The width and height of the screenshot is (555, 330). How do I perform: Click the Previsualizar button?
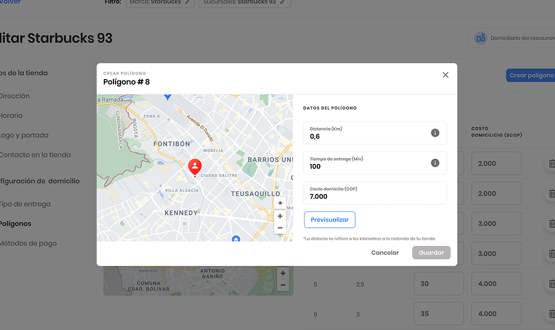tap(330, 219)
